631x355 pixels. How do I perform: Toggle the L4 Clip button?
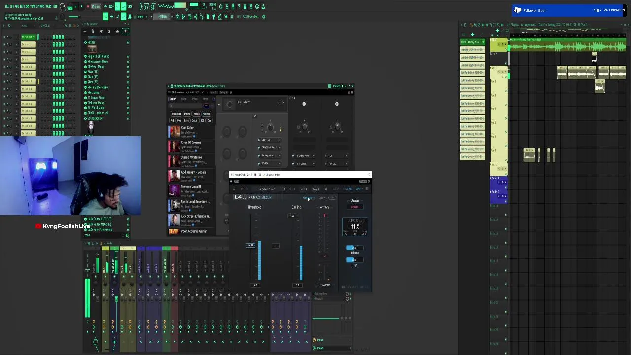[355, 260]
